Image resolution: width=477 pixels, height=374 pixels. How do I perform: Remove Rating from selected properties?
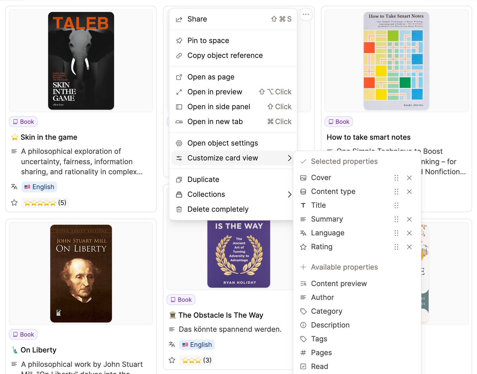point(409,247)
